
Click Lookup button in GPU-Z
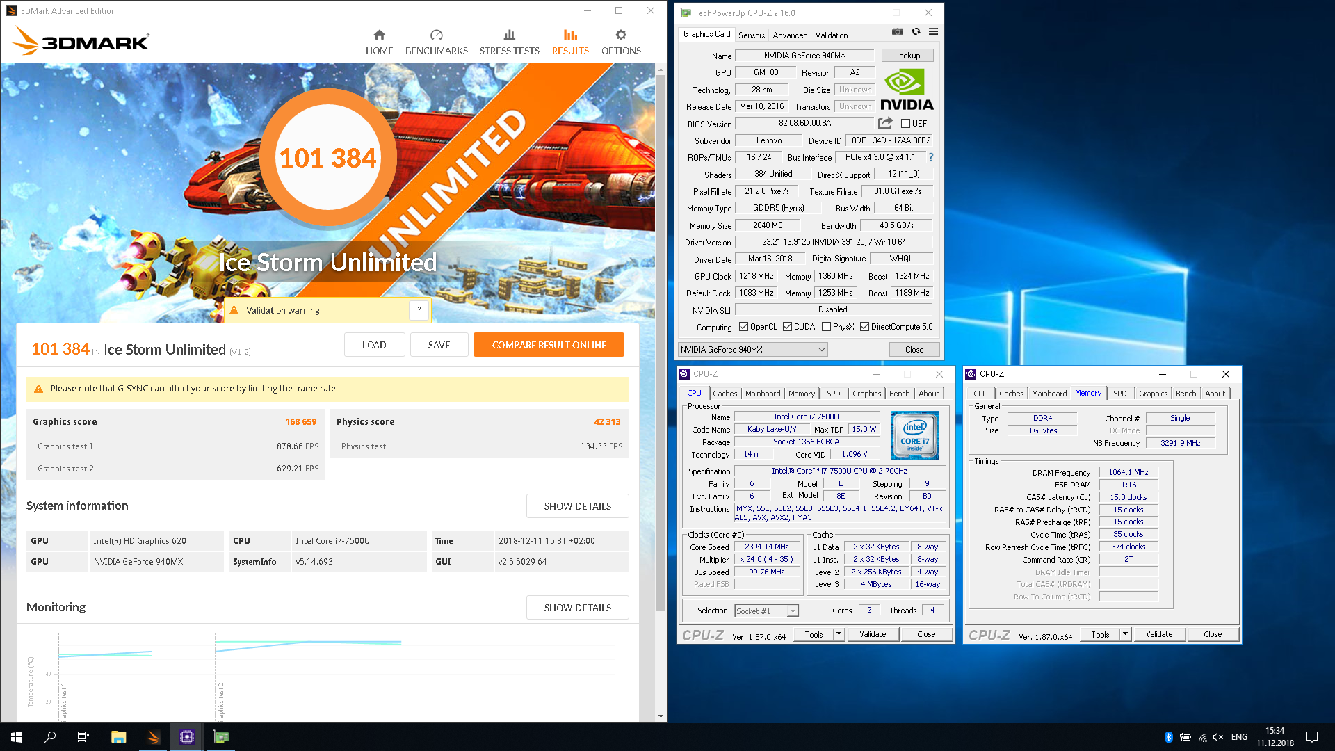click(907, 56)
